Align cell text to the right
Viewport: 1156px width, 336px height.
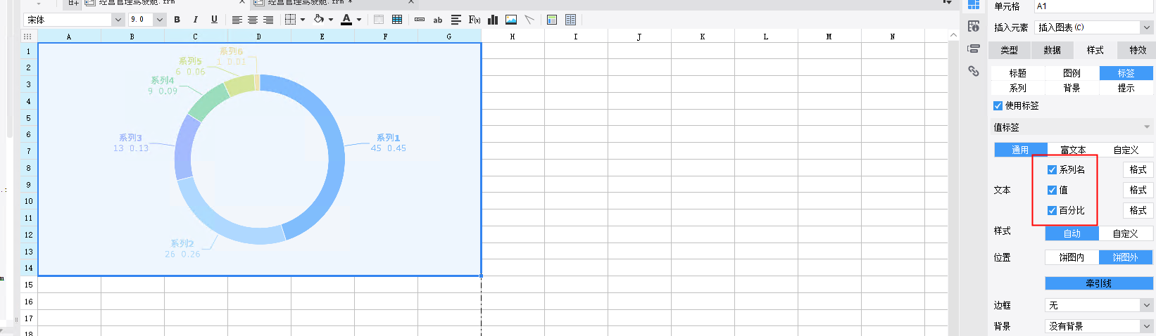click(x=268, y=20)
